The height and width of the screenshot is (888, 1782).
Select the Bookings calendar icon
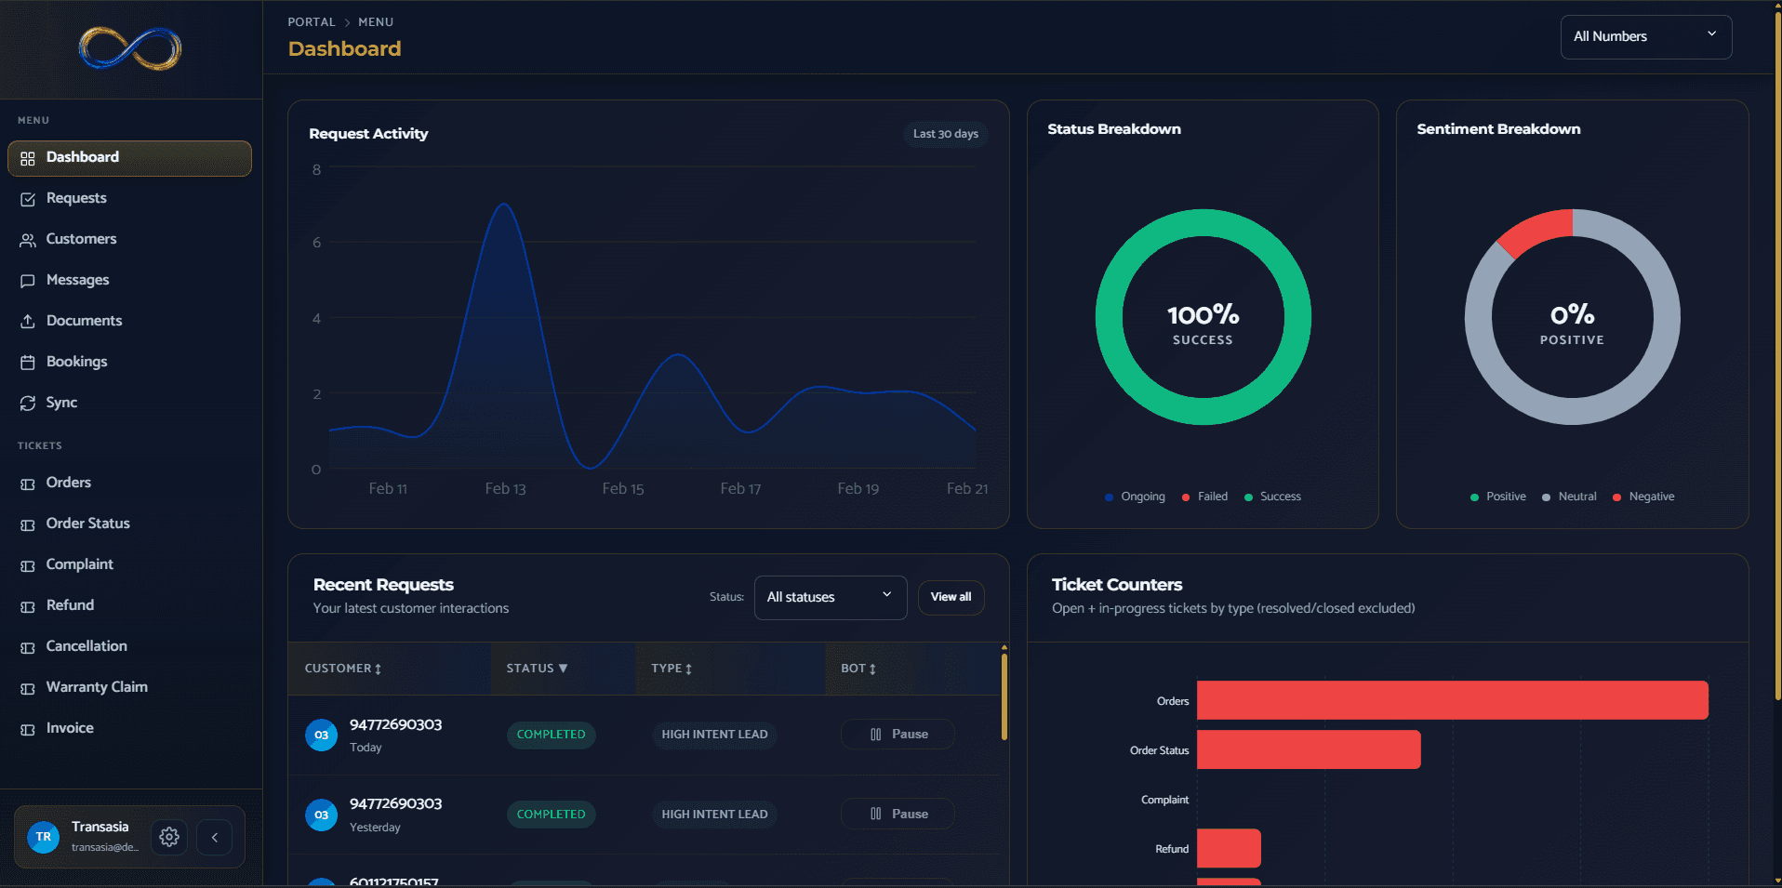[29, 362]
